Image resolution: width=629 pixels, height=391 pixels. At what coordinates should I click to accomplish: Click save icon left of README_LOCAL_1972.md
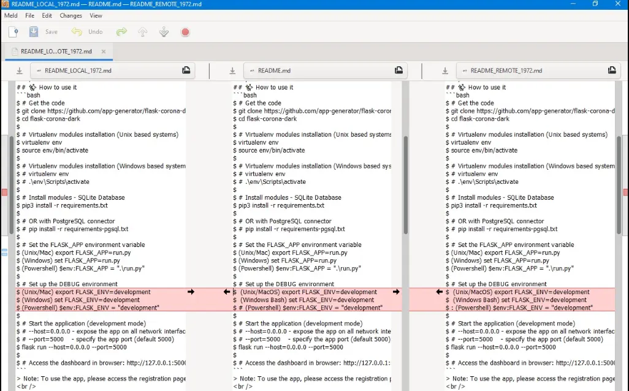pyautogui.click(x=19, y=71)
